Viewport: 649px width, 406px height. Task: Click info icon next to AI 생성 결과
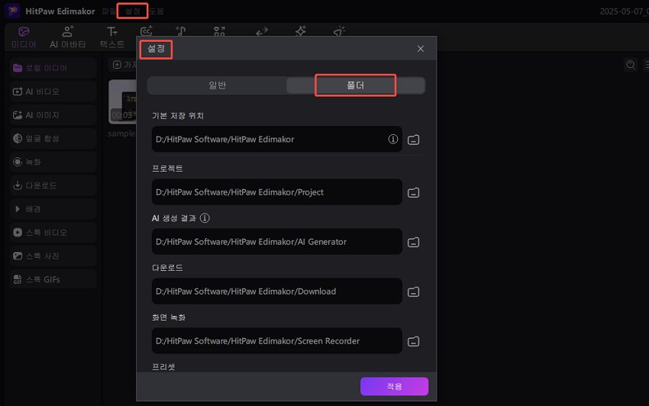(x=205, y=218)
